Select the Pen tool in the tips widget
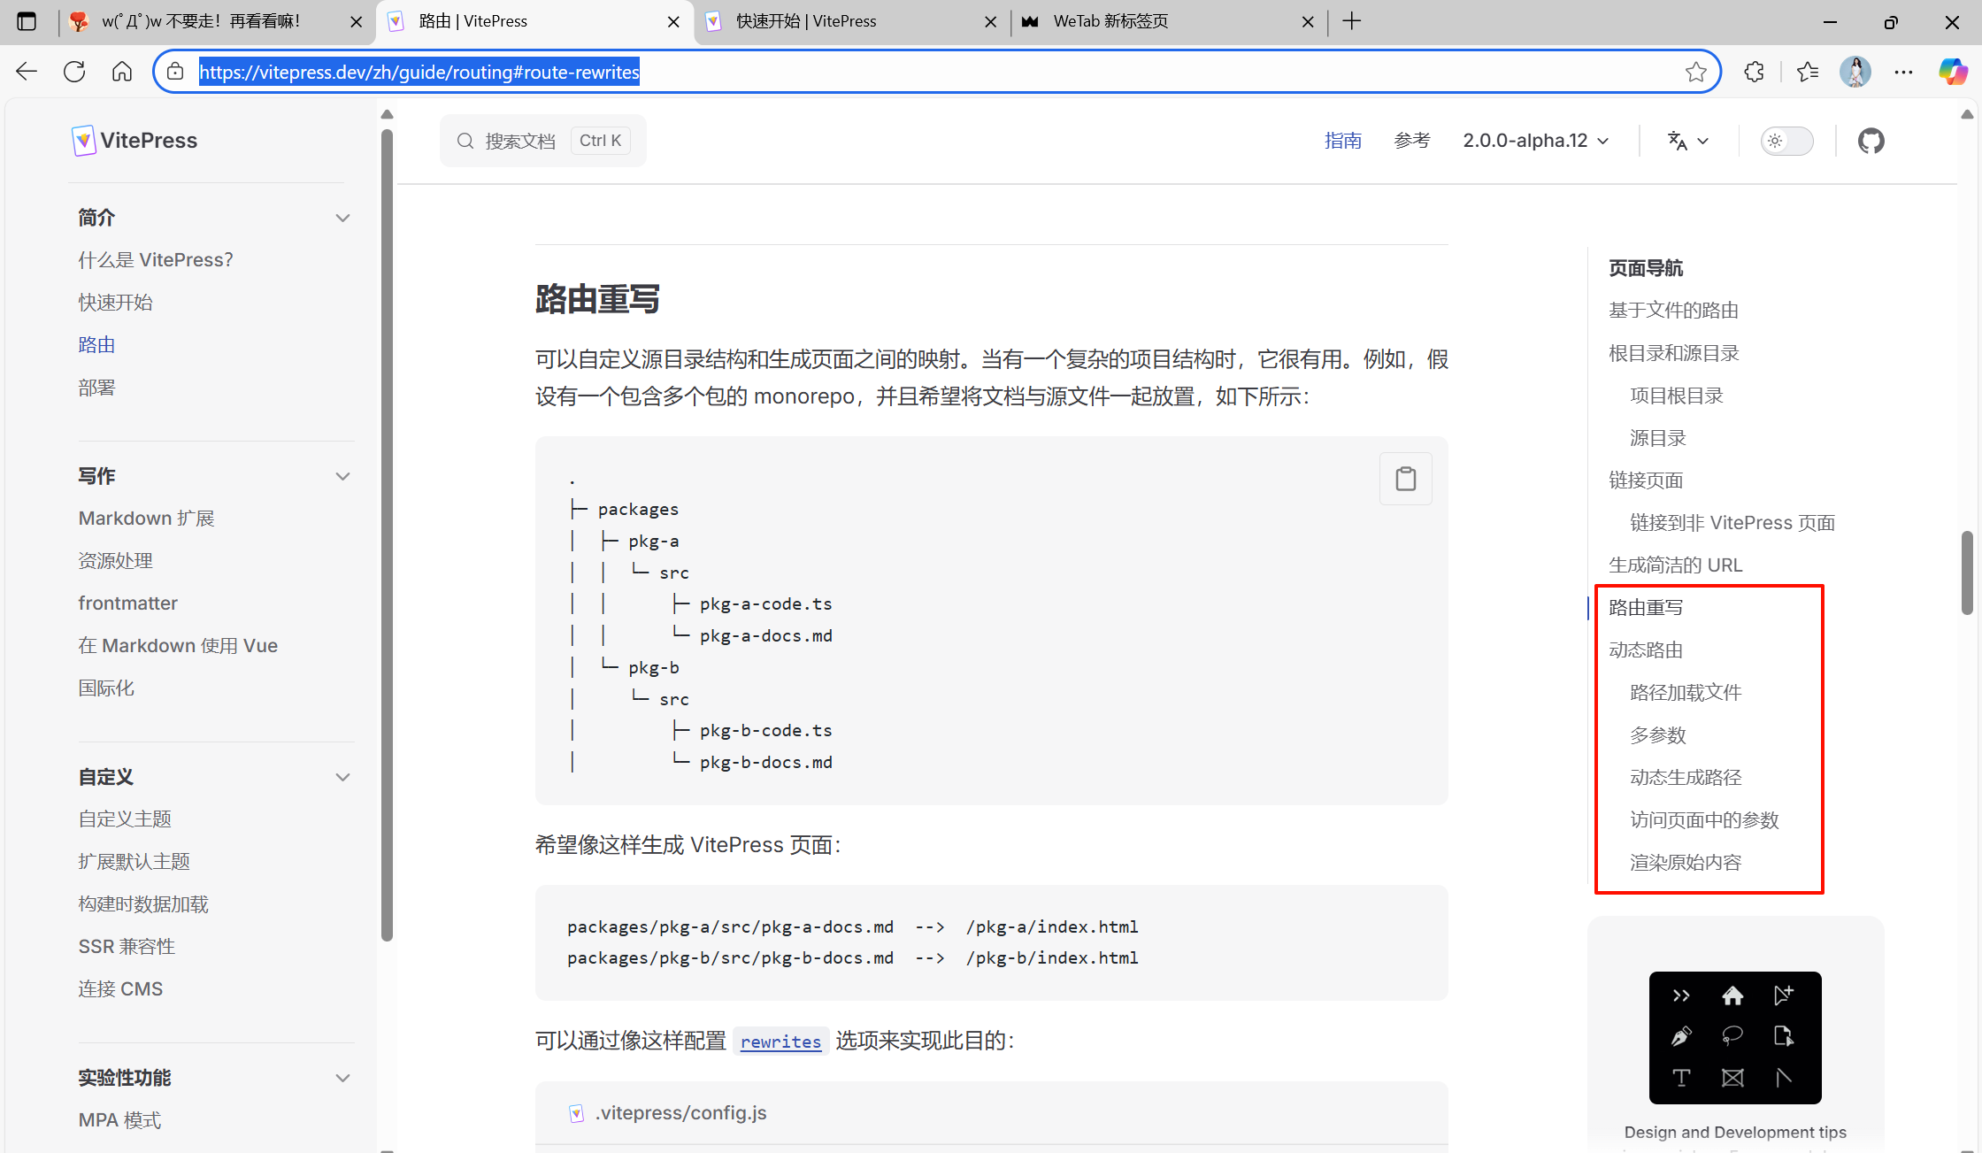 tap(1682, 1036)
